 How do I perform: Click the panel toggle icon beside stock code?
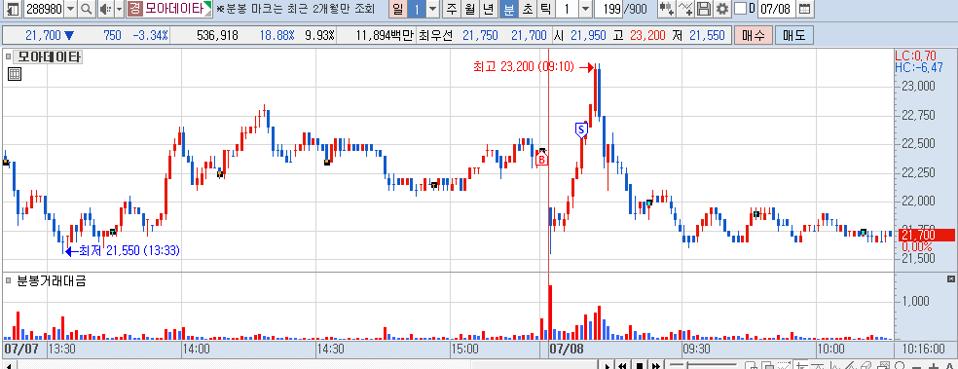tap(13, 9)
